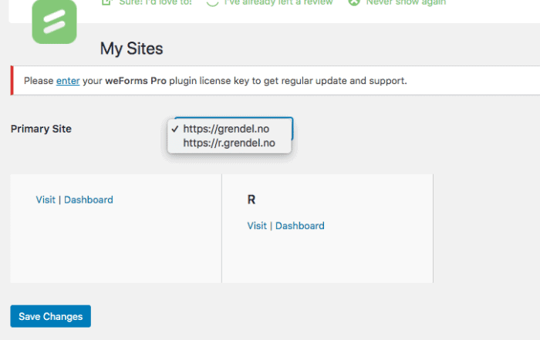Follow the "enter" license key link

pos(68,81)
